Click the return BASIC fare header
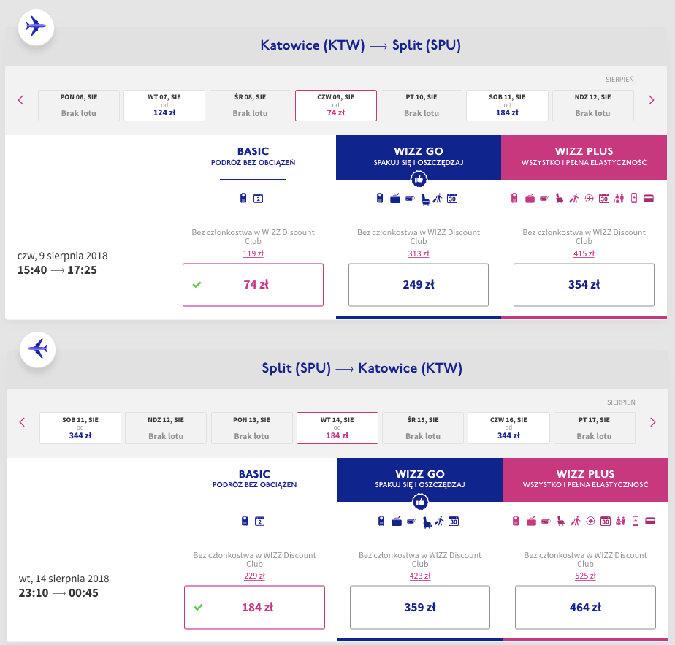 tap(254, 478)
